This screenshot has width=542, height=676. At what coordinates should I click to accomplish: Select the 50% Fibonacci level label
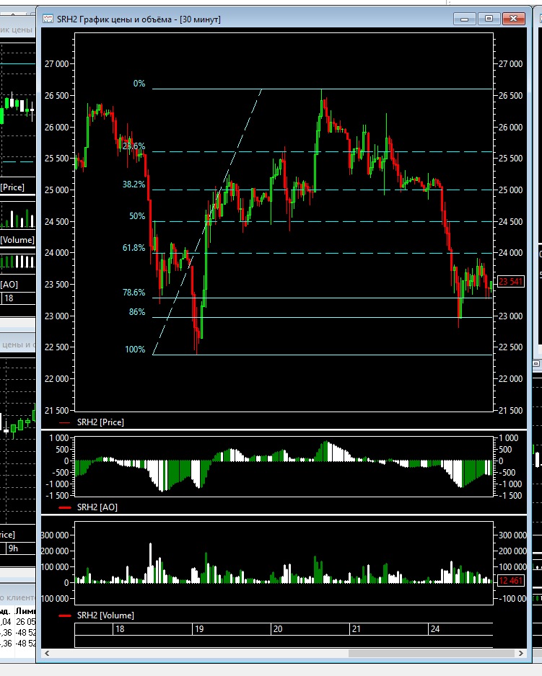(x=137, y=216)
